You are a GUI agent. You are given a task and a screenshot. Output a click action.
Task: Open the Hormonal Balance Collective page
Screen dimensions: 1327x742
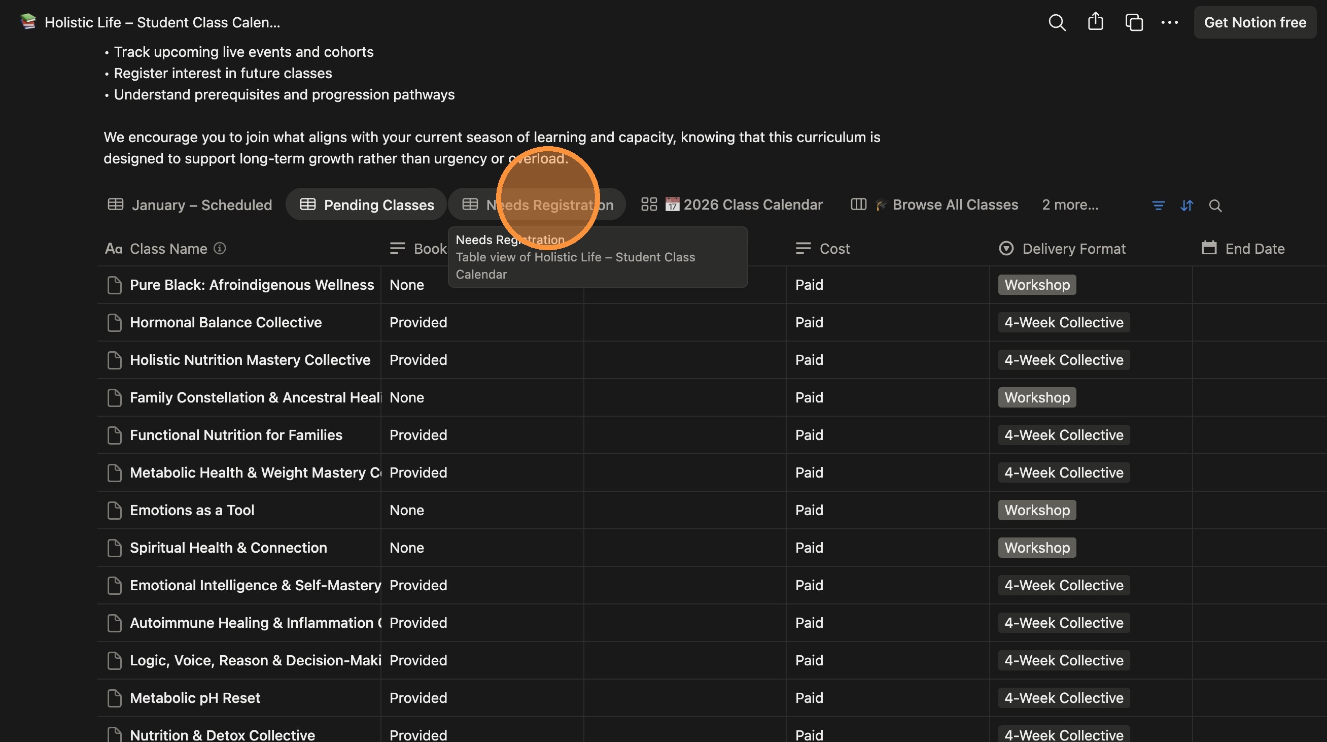(x=225, y=322)
